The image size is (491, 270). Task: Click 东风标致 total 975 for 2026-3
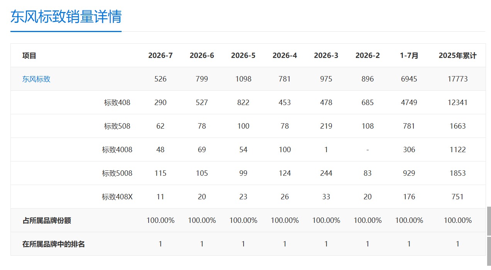point(326,79)
